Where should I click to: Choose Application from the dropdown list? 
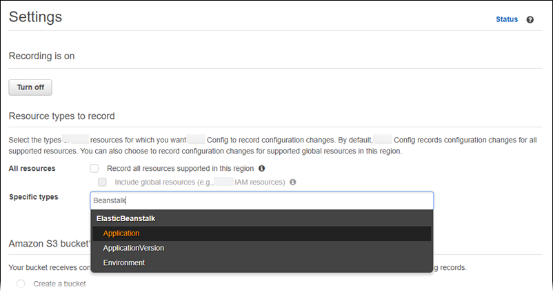point(121,233)
